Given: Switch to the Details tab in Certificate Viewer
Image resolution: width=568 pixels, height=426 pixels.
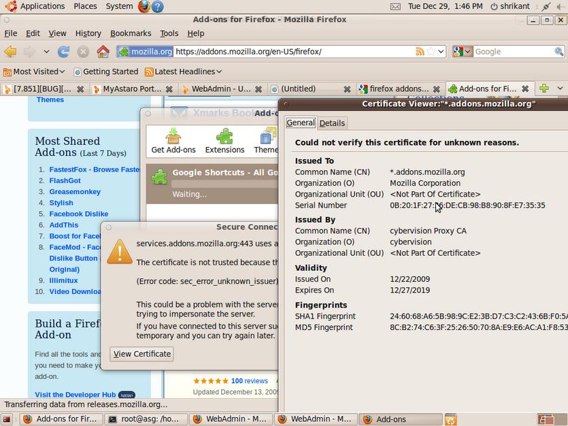Looking at the screenshot, I should [332, 123].
